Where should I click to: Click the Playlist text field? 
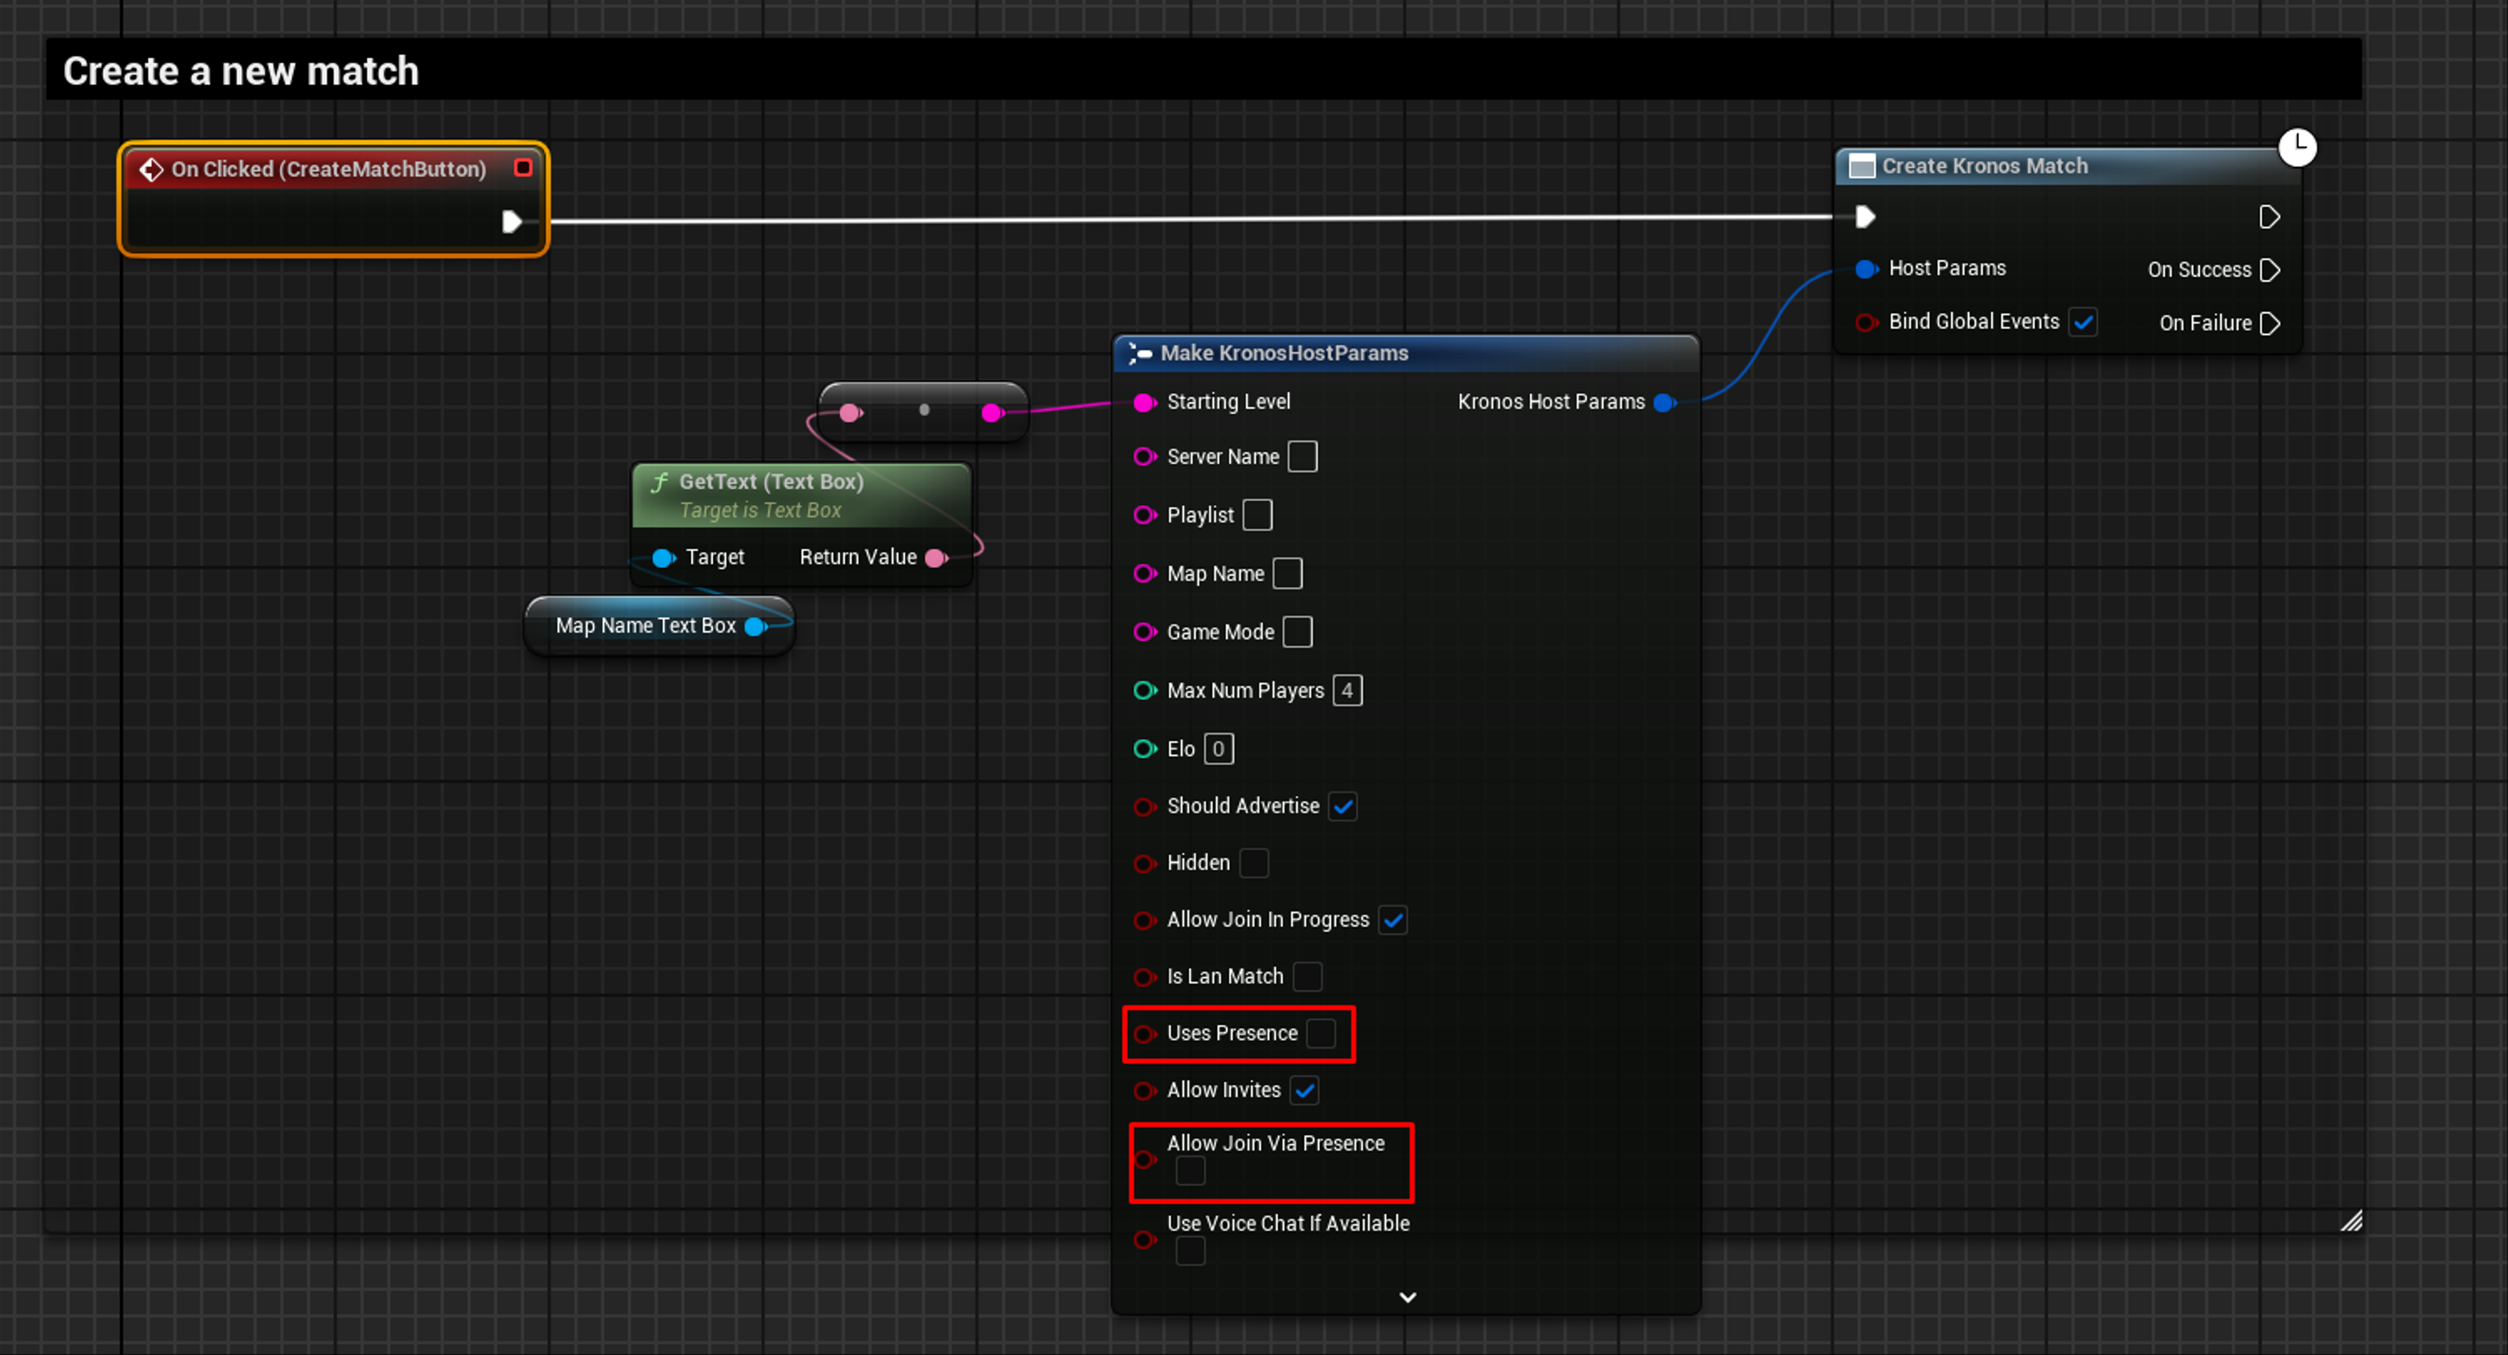pyautogui.click(x=1258, y=515)
